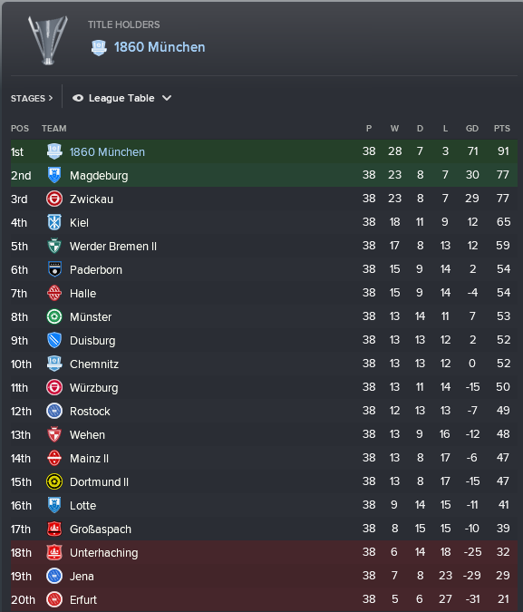Open the 1860 München title holders link
523x612 pixels.
pos(160,47)
